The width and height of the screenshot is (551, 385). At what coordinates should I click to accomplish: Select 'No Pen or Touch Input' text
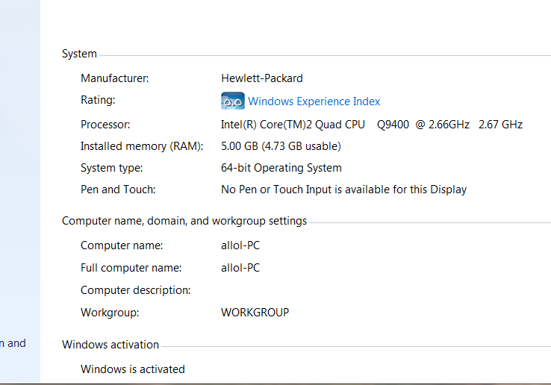coord(276,190)
